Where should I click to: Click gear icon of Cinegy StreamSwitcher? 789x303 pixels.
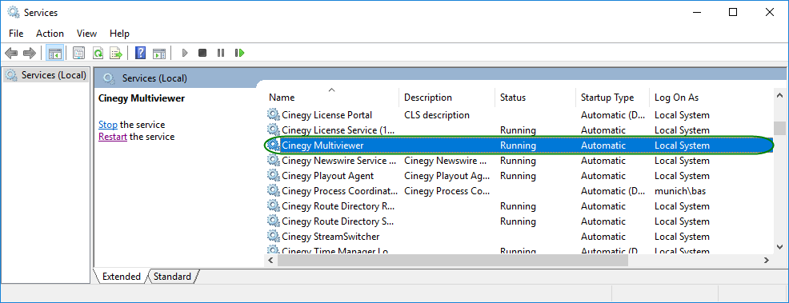click(273, 236)
